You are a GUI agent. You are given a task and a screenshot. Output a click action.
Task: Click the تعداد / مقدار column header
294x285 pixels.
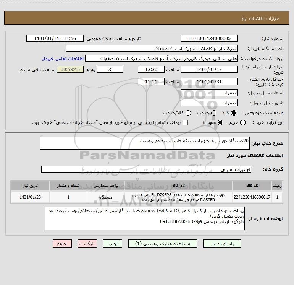tap(68, 186)
